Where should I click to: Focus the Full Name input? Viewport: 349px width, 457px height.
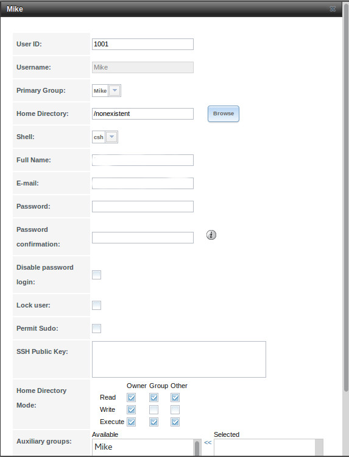point(143,160)
